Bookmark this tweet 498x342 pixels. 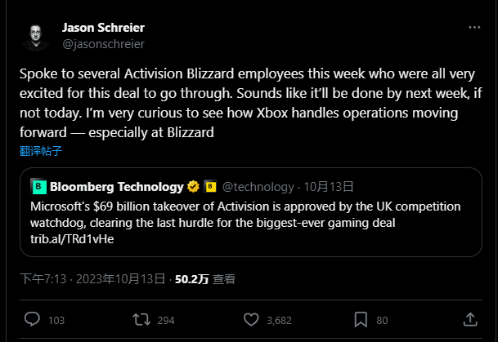tap(361, 319)
